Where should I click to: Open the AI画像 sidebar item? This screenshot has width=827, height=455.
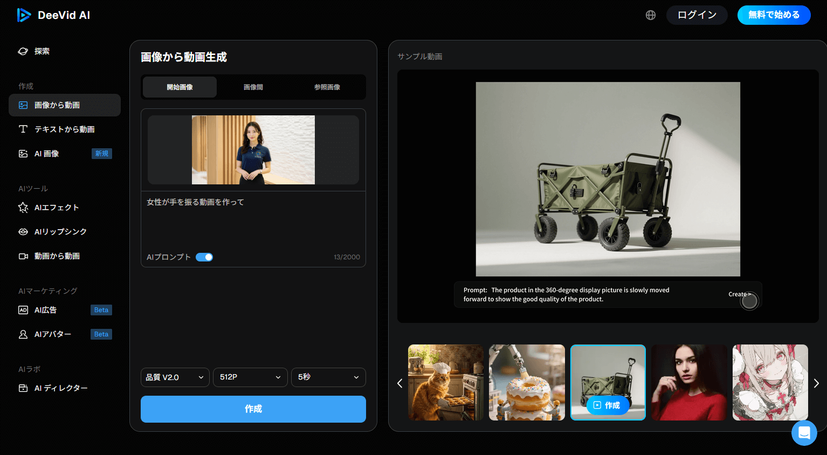[47, 154]
